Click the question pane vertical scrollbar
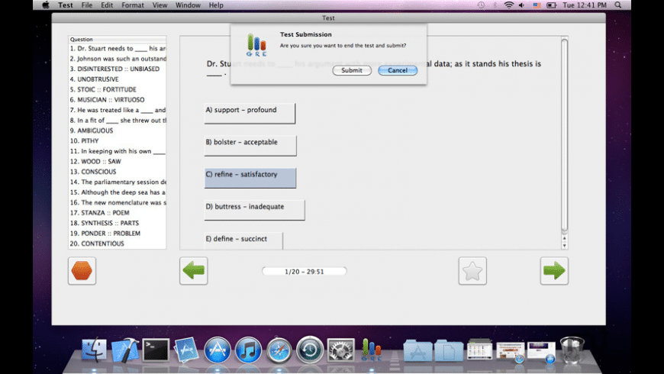This screenshot has width=664, height=374. click(564, 136)
